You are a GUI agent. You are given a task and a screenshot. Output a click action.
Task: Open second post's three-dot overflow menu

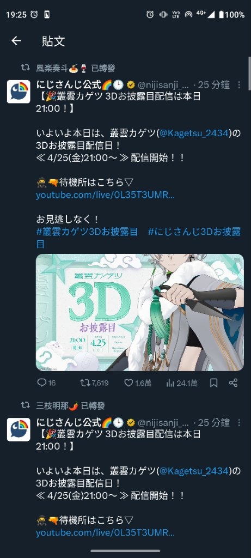[x=239, y=422]
